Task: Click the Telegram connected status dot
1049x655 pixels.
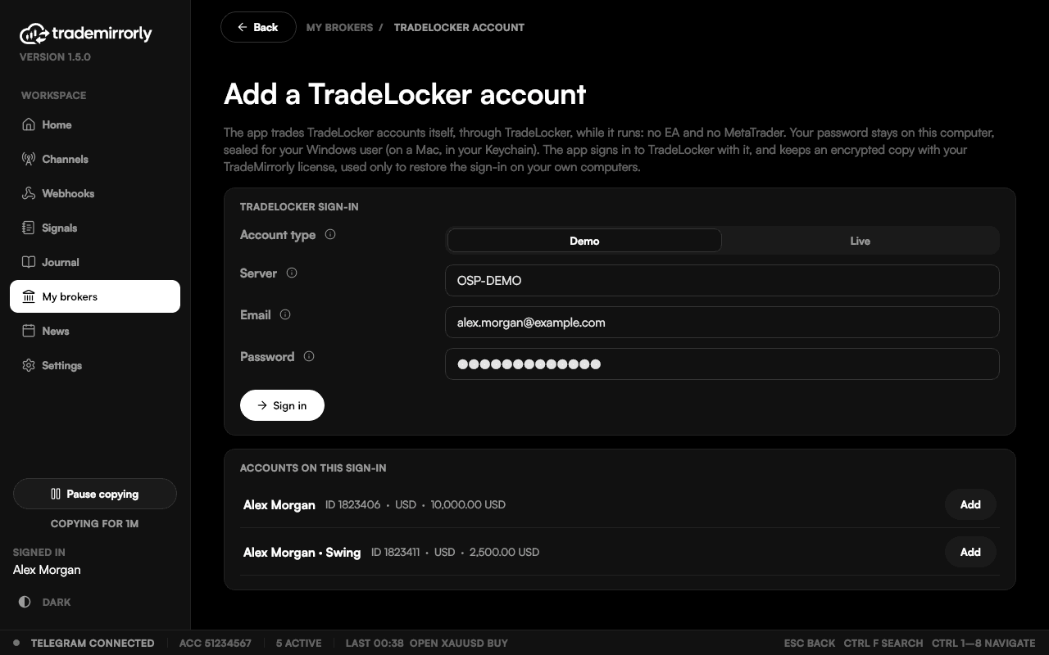Action: [16, 643]
